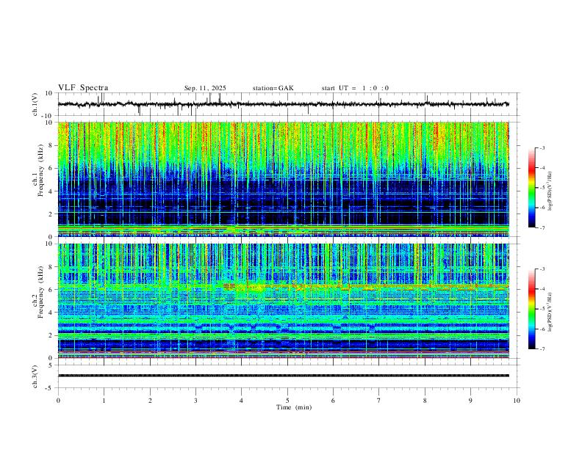The height and width of the screenshot is (449, 582).
Task: Click the "-3" tick on ch.2 color bar
Action: point(542,269)
